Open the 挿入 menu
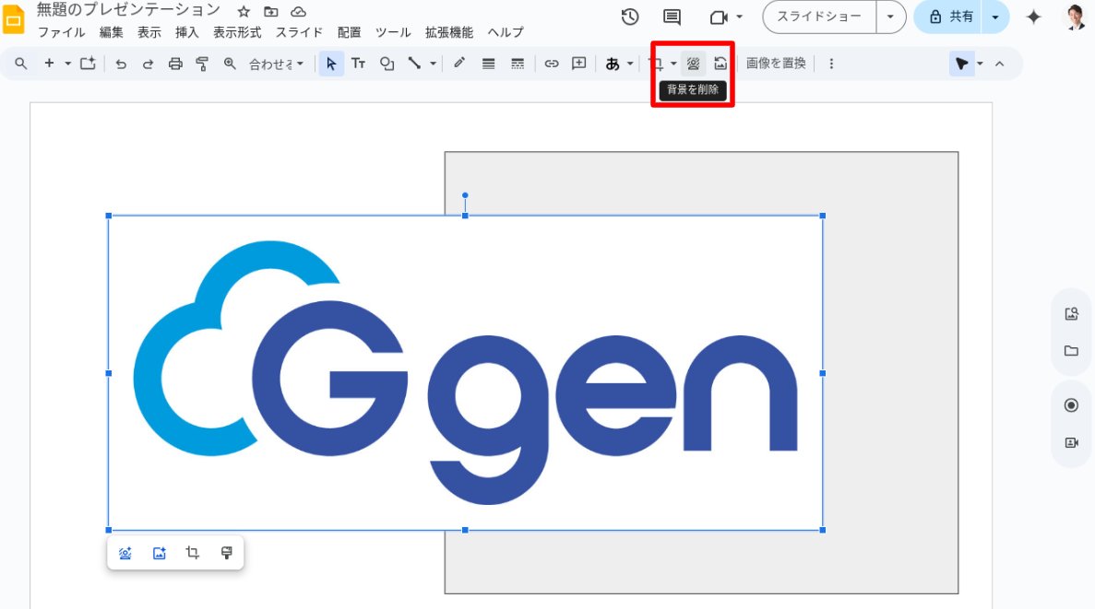Viewport: 1095px width, 609px height. coord(186,33)
